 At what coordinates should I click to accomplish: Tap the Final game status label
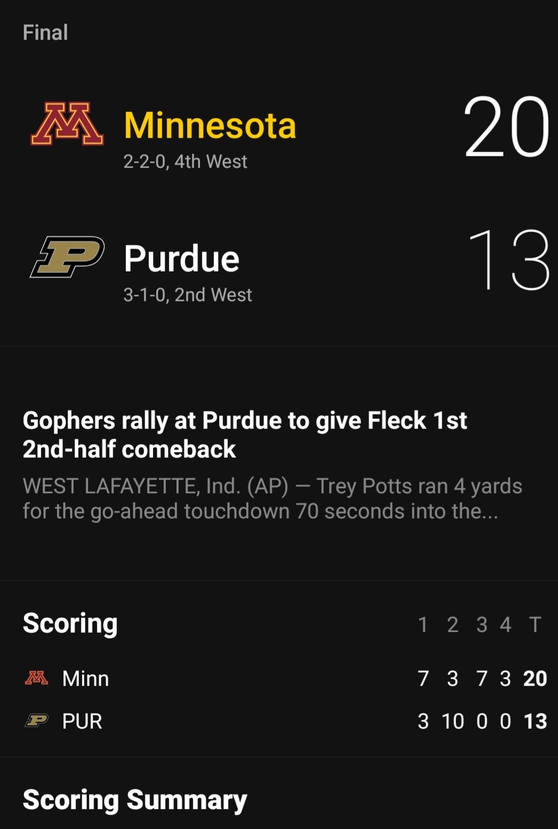(x=45, y=33)
